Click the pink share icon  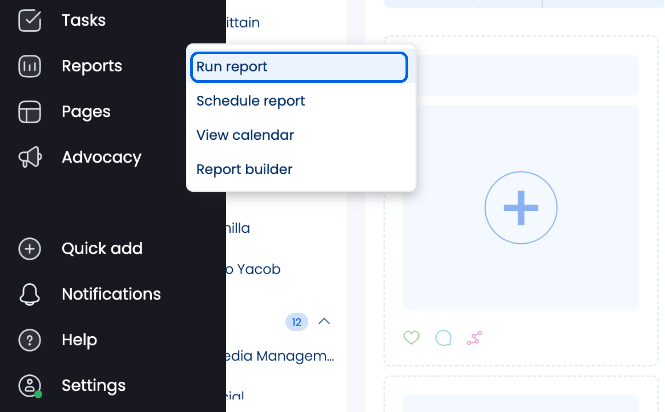(475, 338)
